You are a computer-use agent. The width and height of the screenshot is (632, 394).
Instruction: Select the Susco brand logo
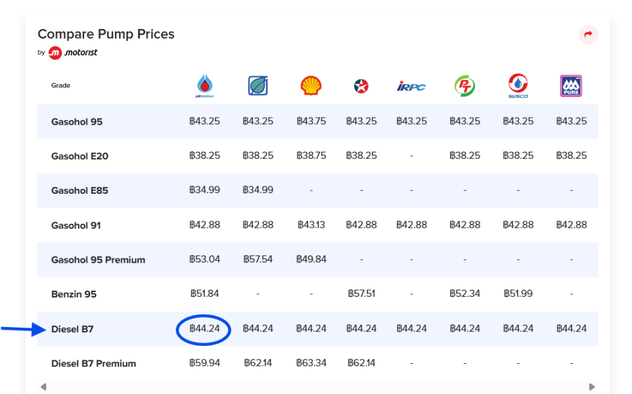tap(518, 85)
